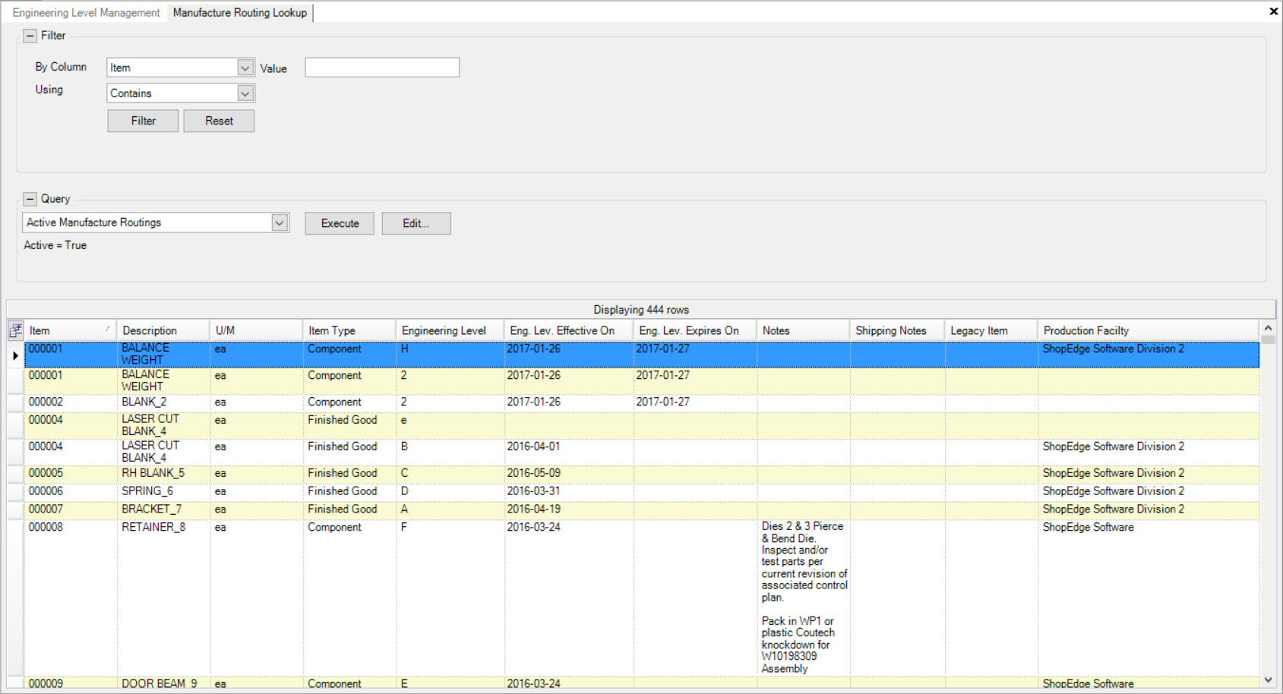Sort by the Description column header

[x=163, y=330]
